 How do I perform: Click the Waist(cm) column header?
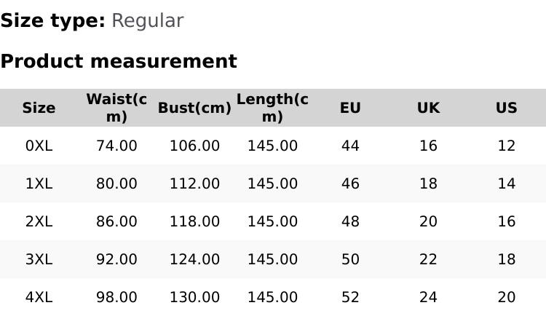point(116,108)
